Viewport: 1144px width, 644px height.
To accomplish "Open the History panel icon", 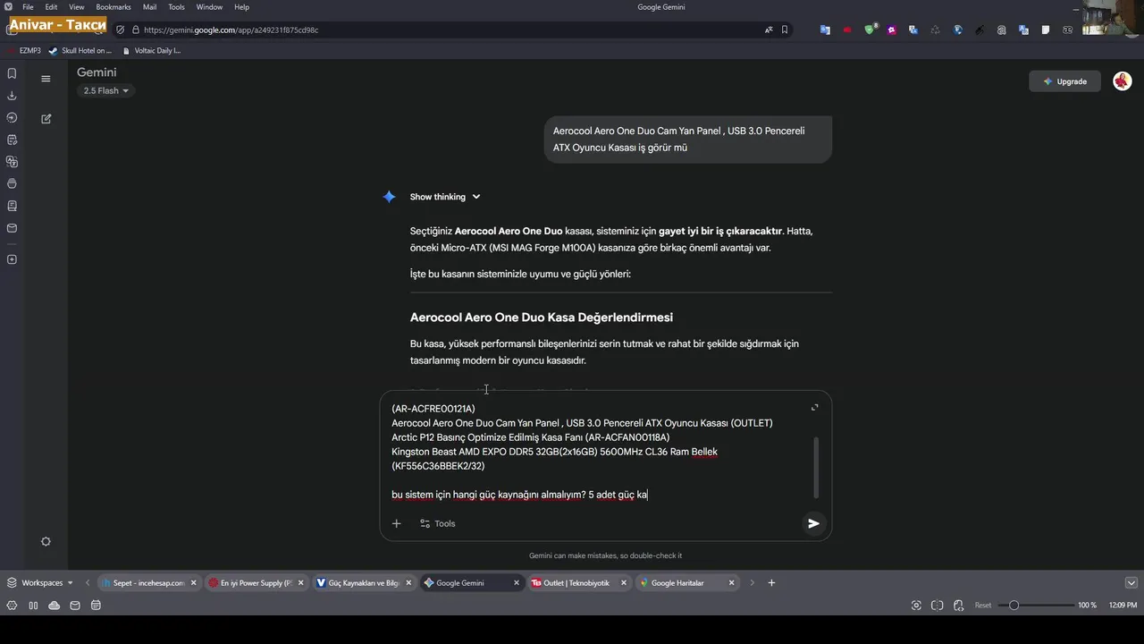I will tap(12, 117).
